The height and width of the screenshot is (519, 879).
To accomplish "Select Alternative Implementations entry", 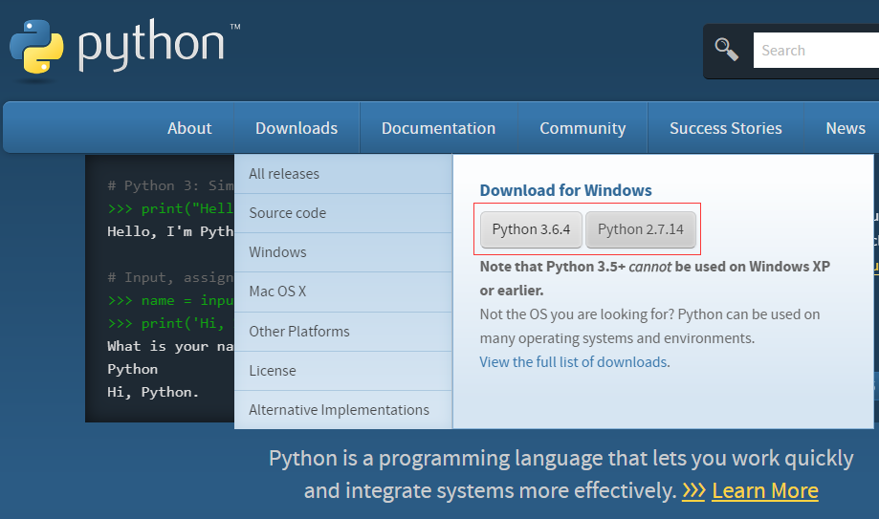I will 343,410.
